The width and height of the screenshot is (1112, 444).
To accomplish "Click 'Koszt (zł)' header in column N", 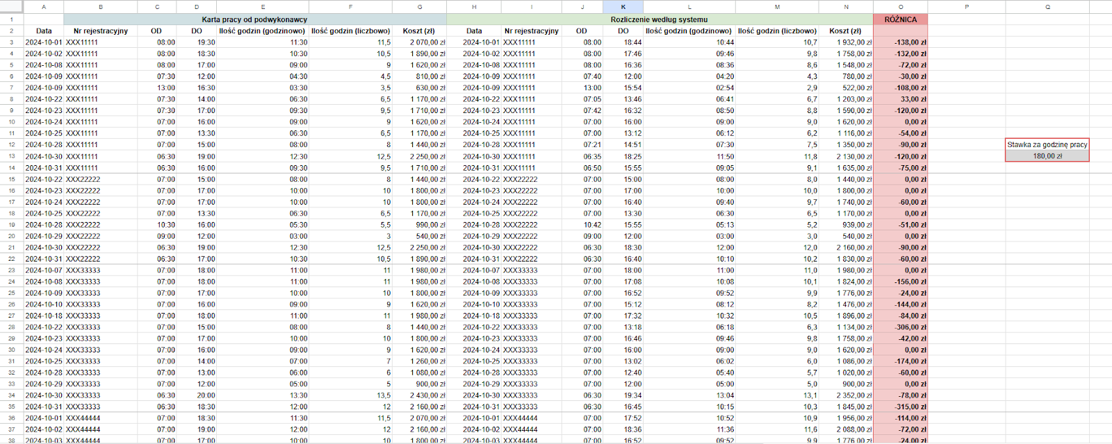I will (846, 31).
